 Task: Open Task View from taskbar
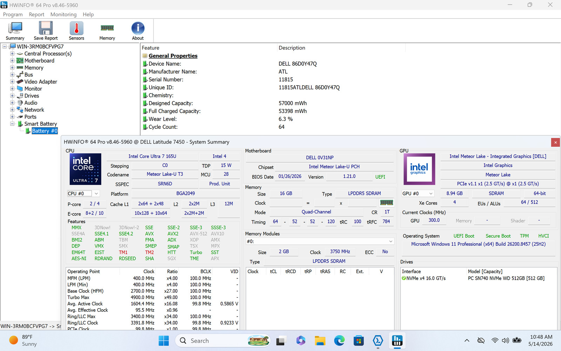(280, 341)
